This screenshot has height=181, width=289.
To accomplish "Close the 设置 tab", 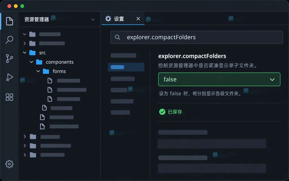I will point(138,19).
